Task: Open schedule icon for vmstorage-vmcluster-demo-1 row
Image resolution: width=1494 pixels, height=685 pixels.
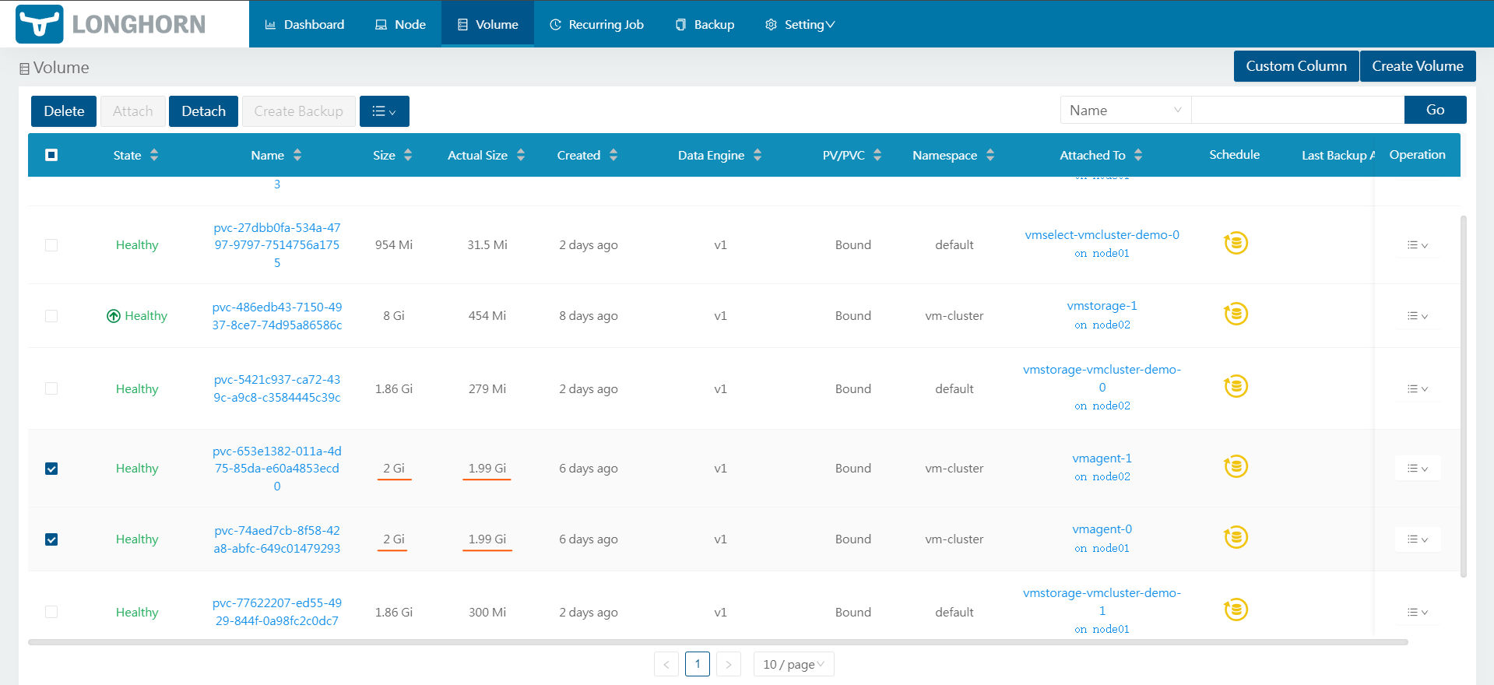Action: (x=1236, y=610)
